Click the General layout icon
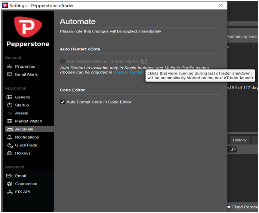 (x=9, y=97)
